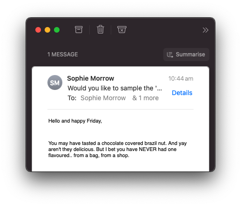Click the 'To:' label in header

click(72, 98)
